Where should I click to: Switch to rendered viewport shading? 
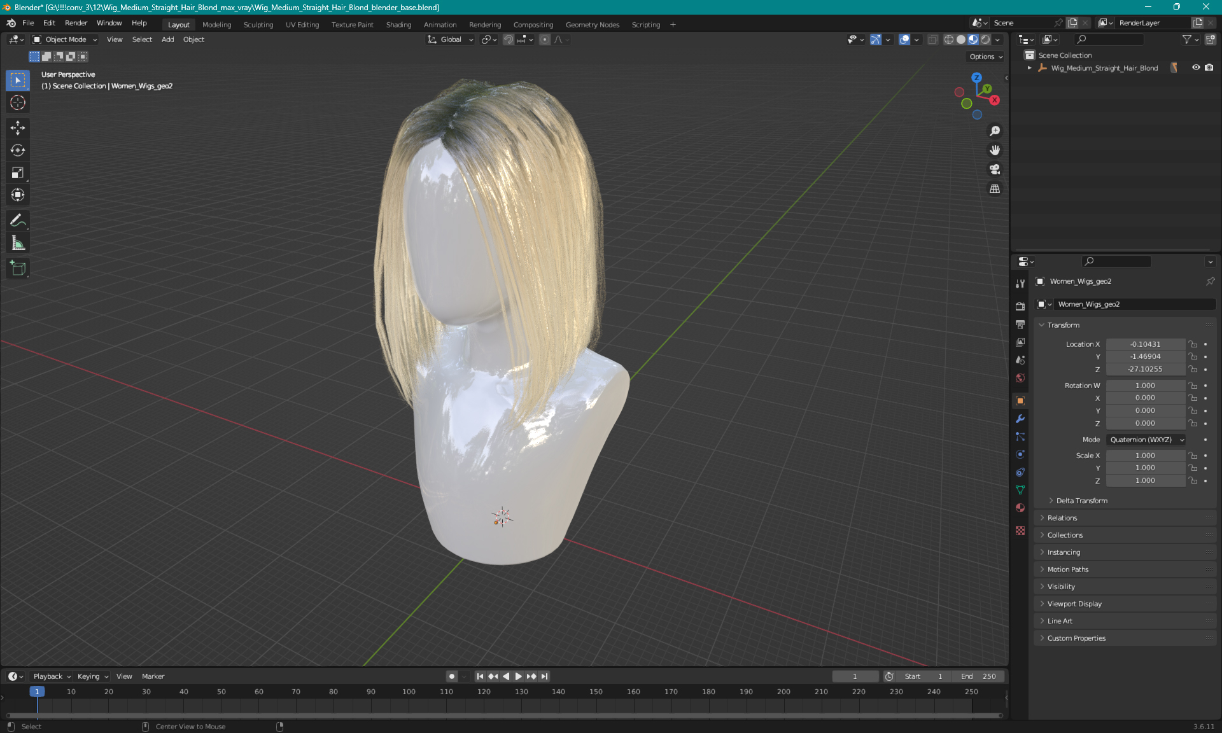coord(985,39)
